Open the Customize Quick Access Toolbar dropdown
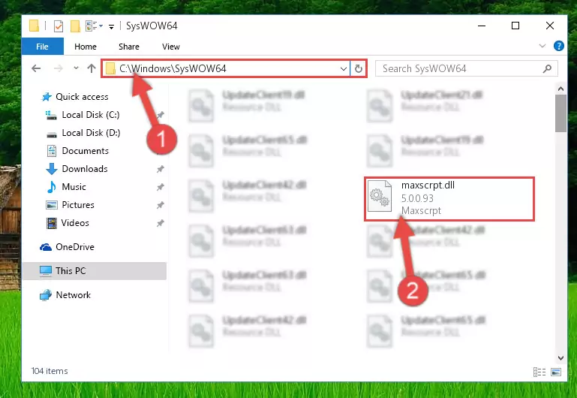This screenshot has width=577, height=398. pos(111,26)
